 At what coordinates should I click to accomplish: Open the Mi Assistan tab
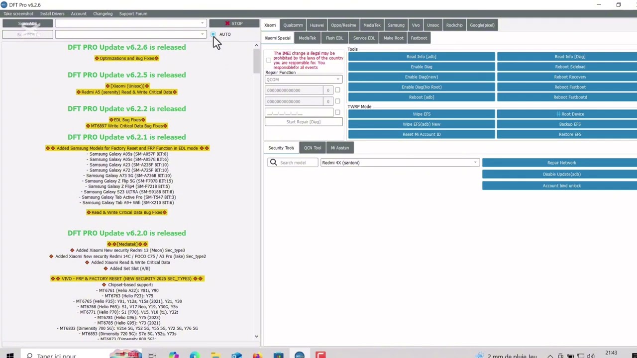pos(340,148)
